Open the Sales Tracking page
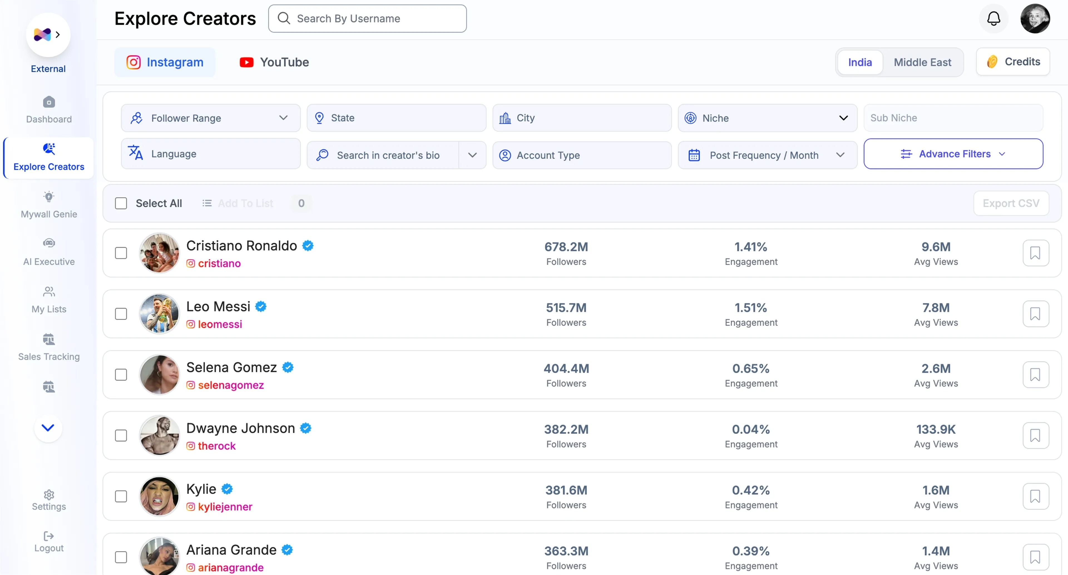The image size is (1068, 575). (x=49, y=347)
